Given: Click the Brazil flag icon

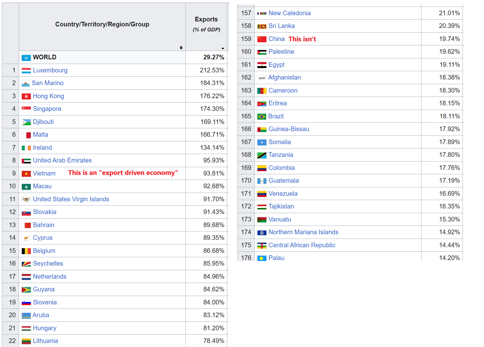Looking at the screenshot, I should [261, 116].
